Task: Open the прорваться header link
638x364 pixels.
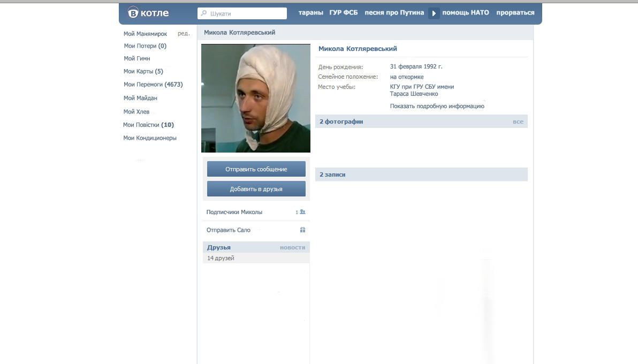Action: [x=515, y=13]
